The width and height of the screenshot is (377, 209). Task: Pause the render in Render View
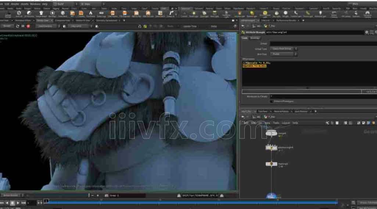click(x=23, y=26)
